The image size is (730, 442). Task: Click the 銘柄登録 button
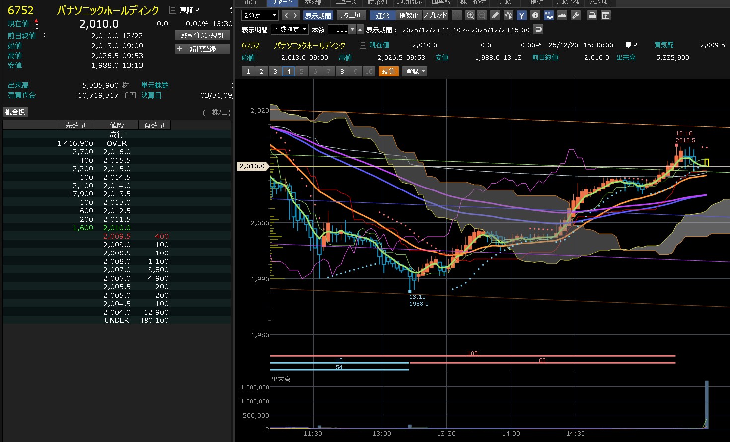(x=203, y=49)
